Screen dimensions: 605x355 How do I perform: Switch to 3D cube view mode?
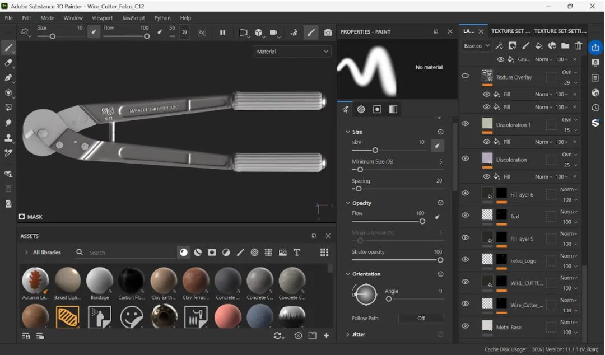[x=258, y=32]
